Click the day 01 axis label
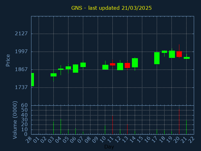Image resolution: width=201 pixels, height=151 pixels. 36,140
